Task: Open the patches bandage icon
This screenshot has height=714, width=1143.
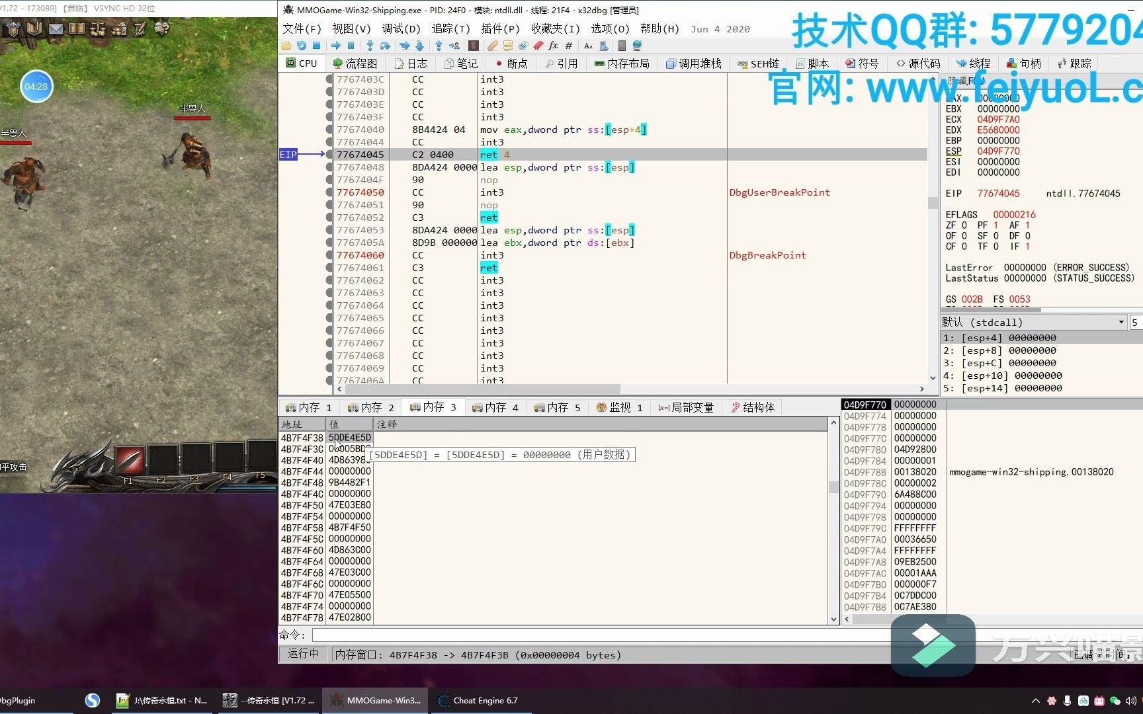Action: pyautogui.click(x=493, y=46)
